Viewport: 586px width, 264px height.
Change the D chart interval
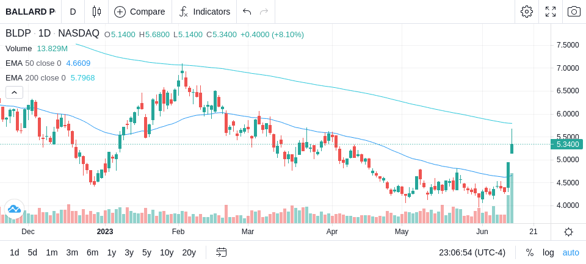(x=73, y=12)
